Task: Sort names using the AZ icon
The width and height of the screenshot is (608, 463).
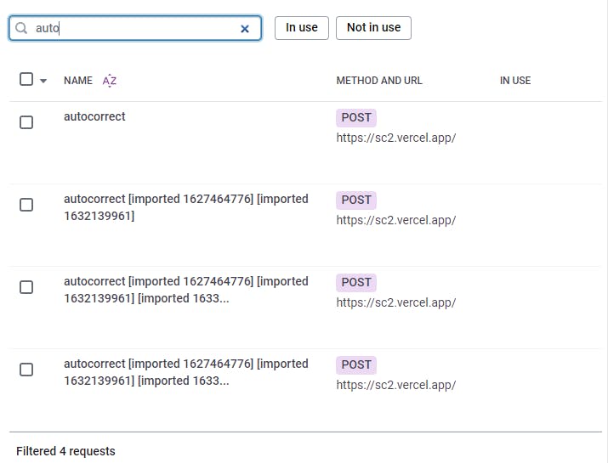Action: (x=110, y=81)
